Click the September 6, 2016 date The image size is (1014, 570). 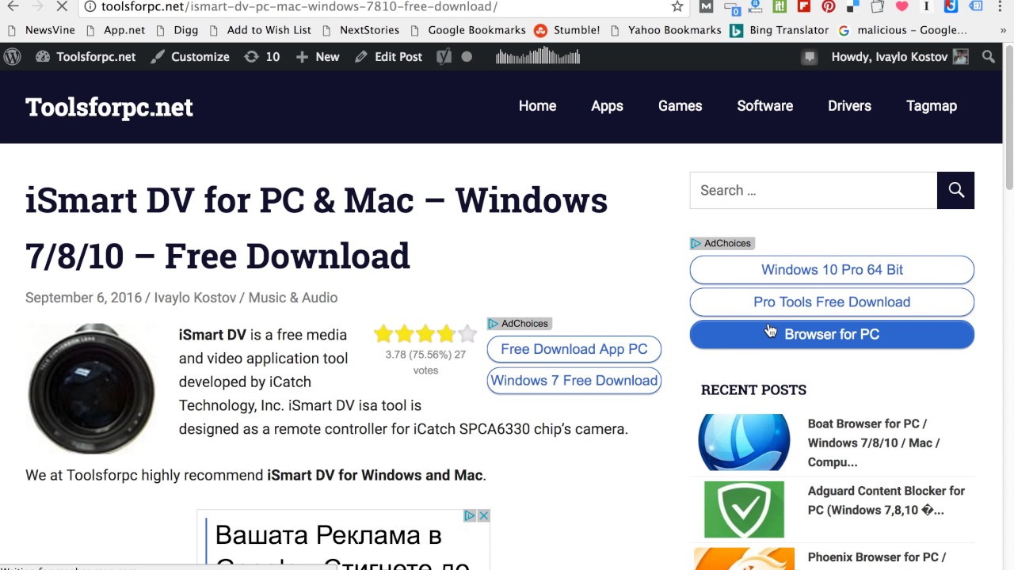pyautogui.click(x=83, y=298)
